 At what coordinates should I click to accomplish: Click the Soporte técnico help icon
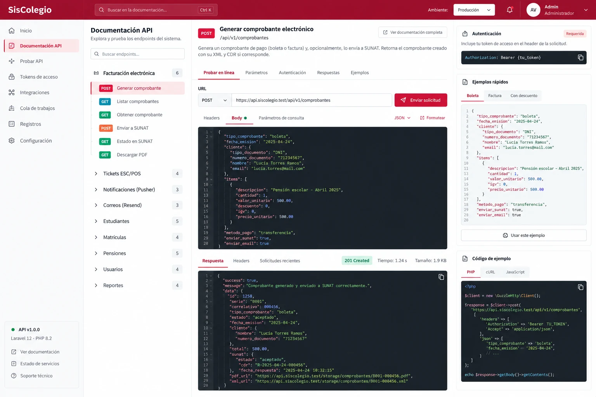pos(14,376)
